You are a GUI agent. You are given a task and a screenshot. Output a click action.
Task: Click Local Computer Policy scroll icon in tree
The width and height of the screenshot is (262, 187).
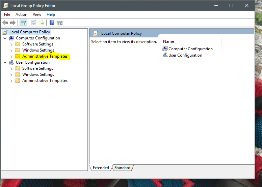(x=5, y=32)
